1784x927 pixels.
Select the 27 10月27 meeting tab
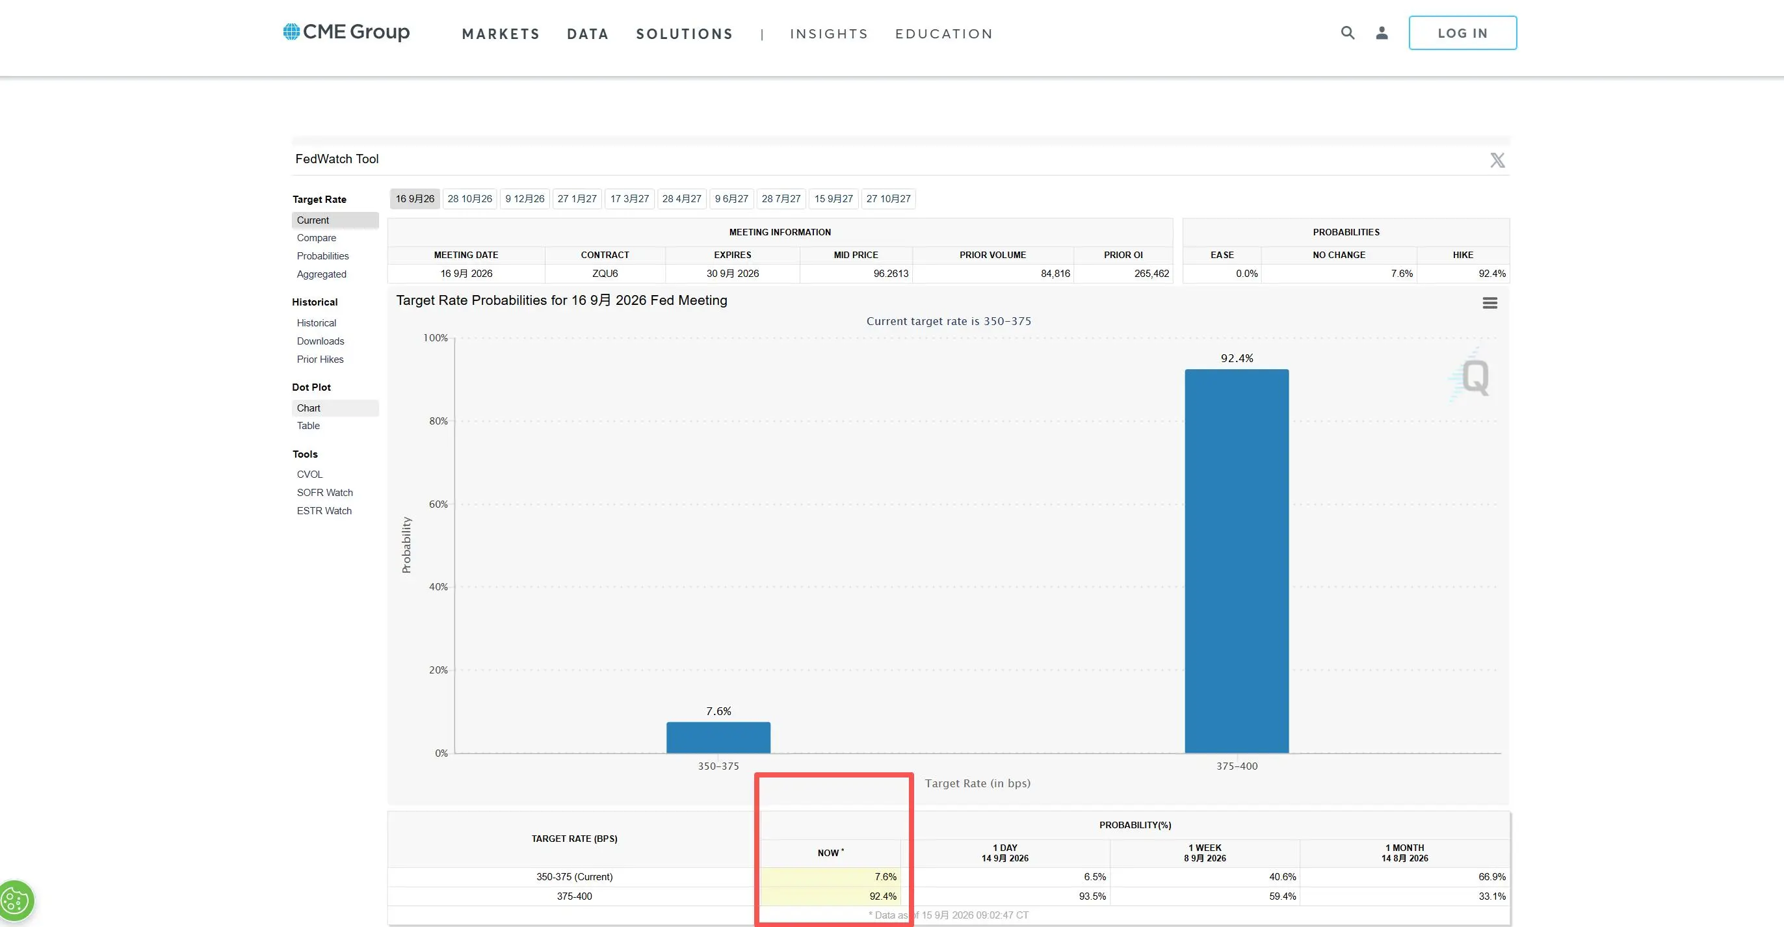889,199
